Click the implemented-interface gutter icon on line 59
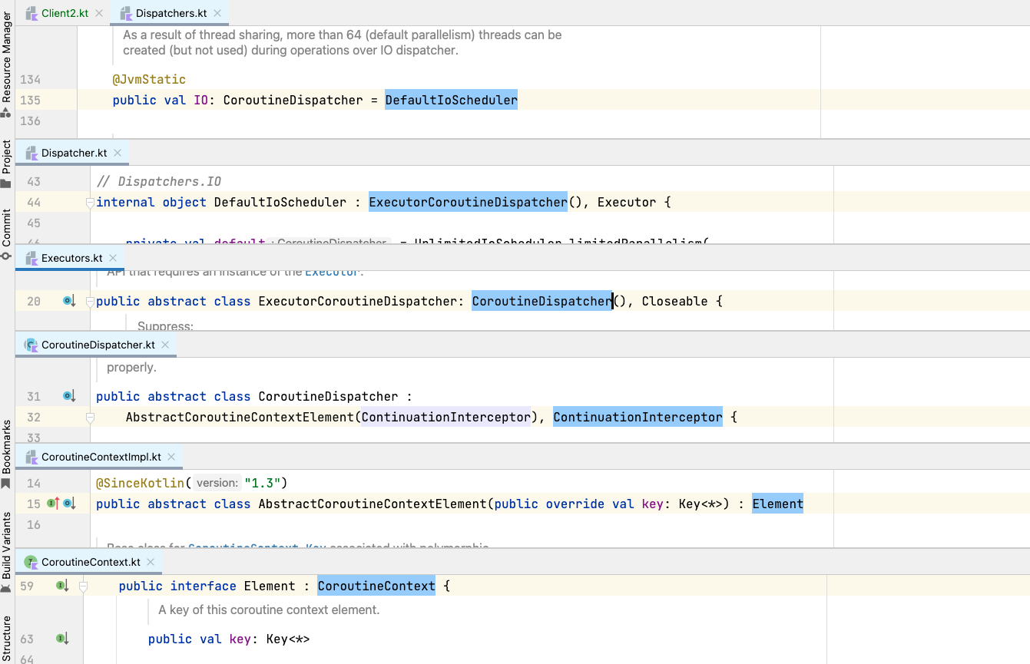The height and width of the screenshot is (664, 1030). [x=63, y=586]
